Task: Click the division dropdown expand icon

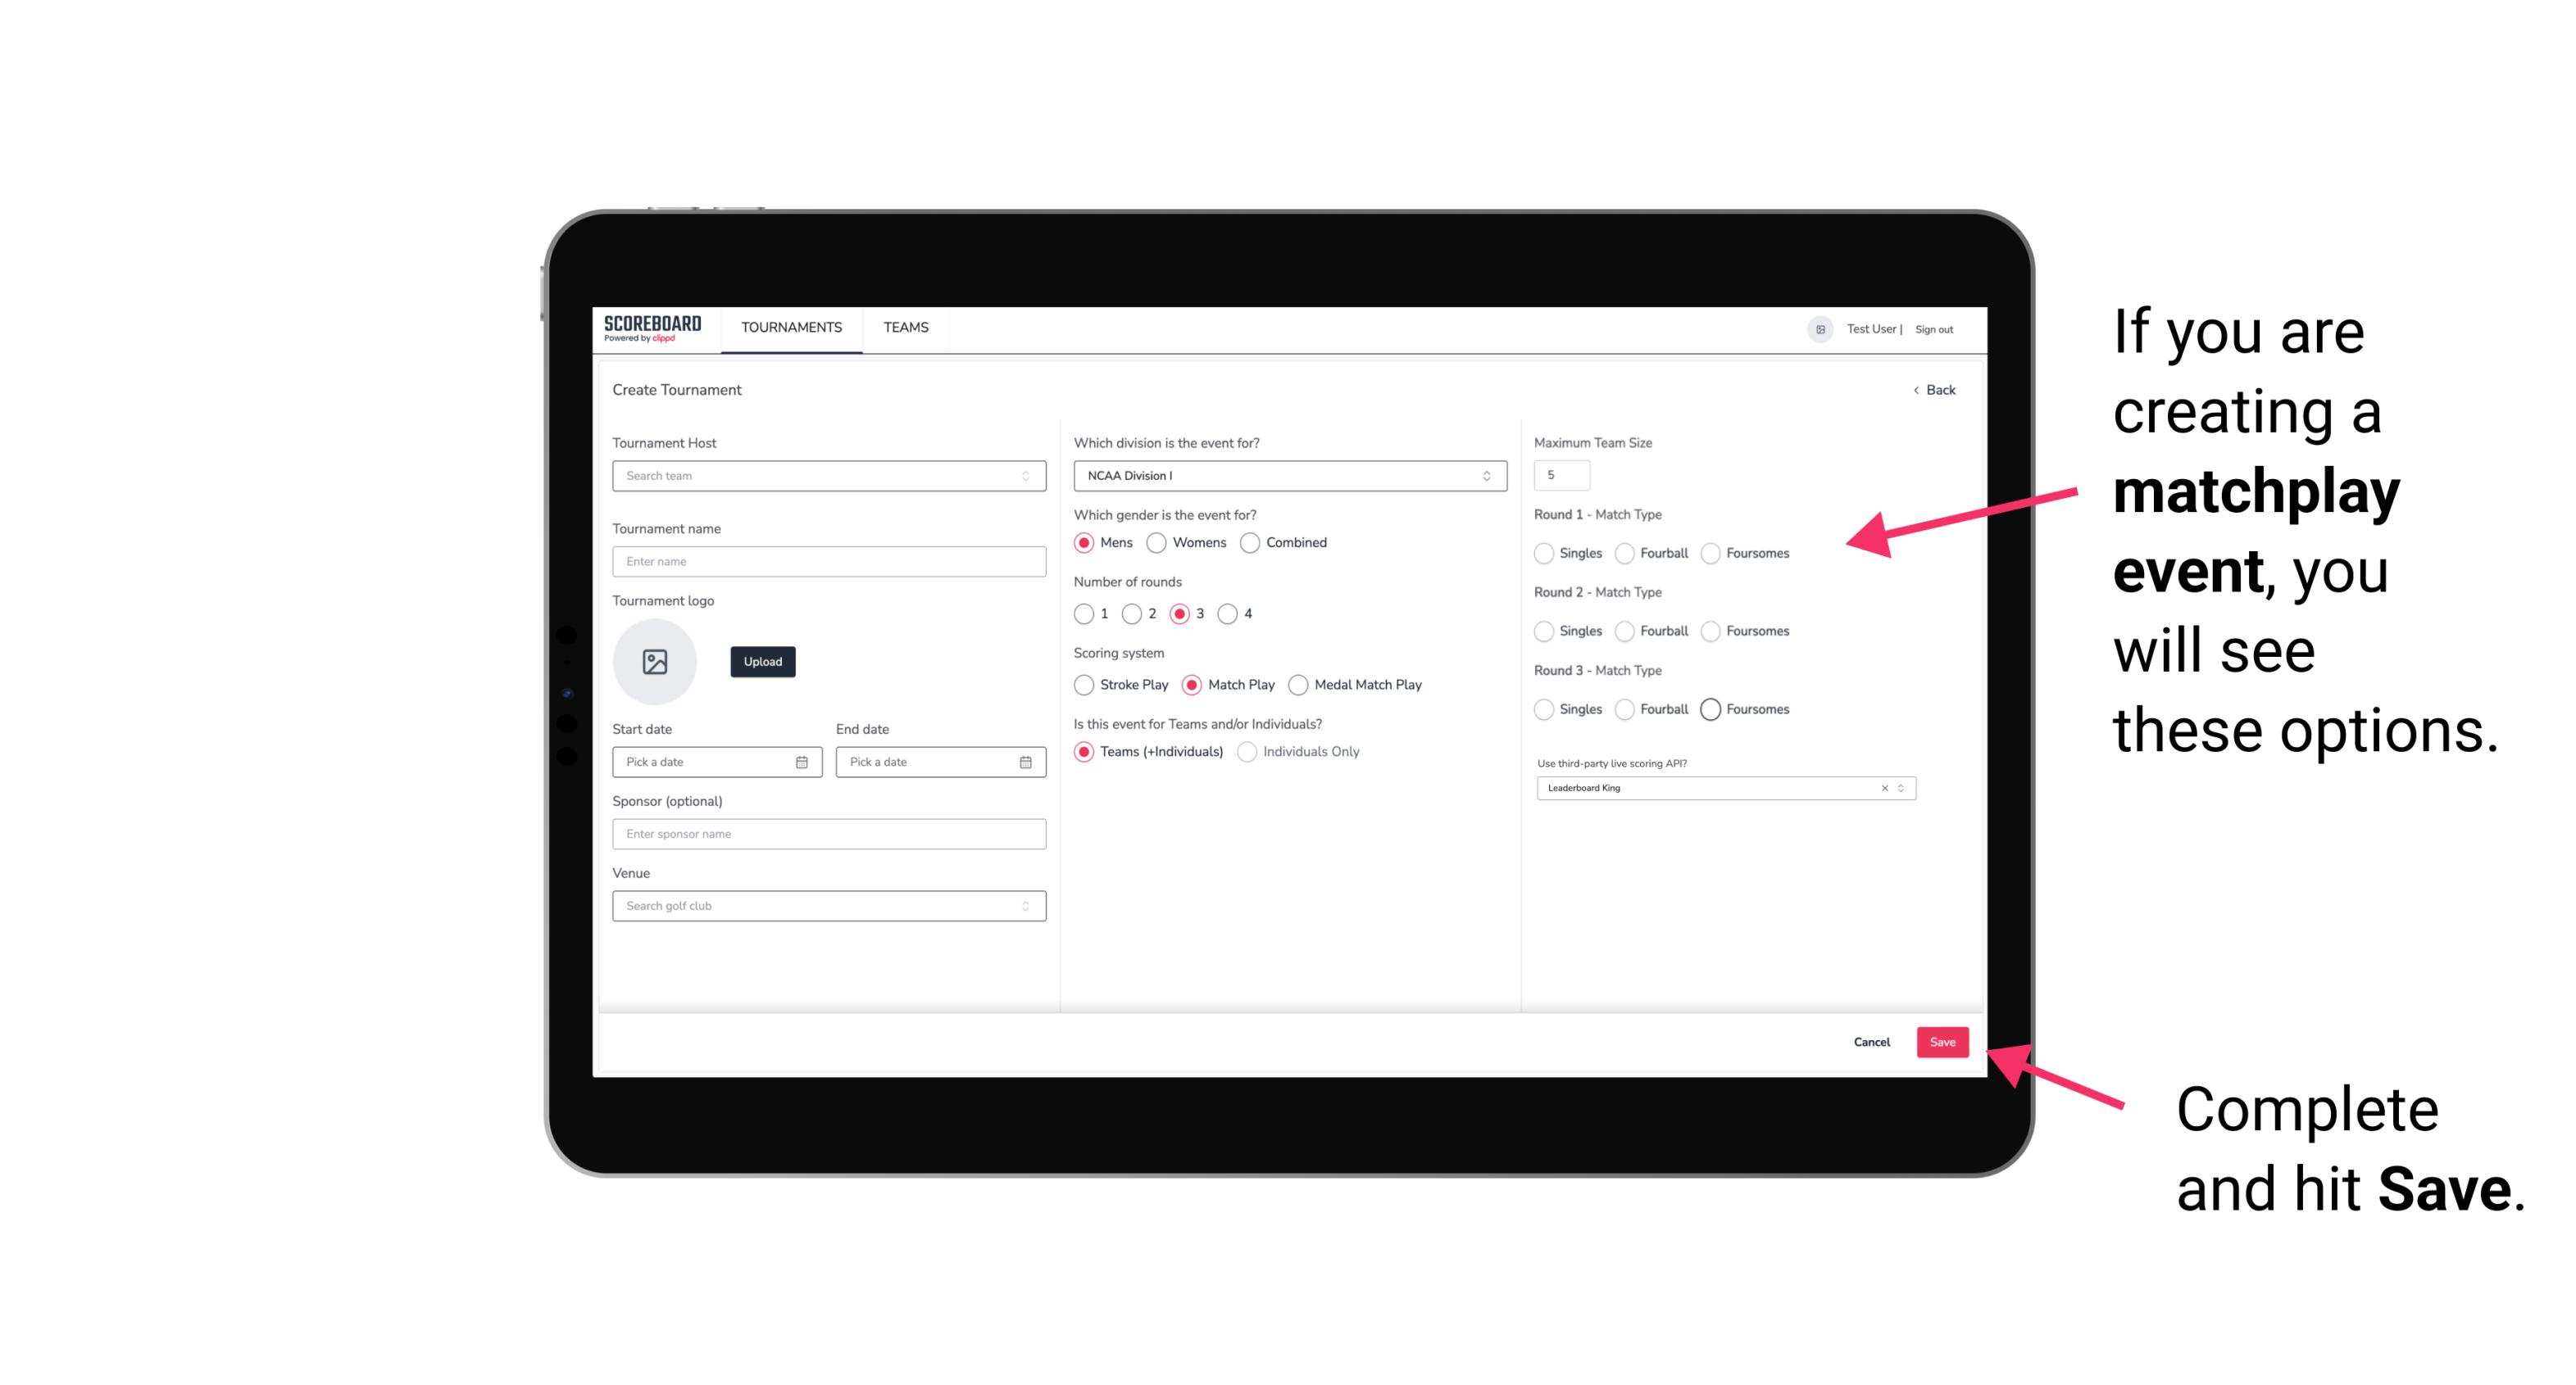Action: (x=1486, y=476)
